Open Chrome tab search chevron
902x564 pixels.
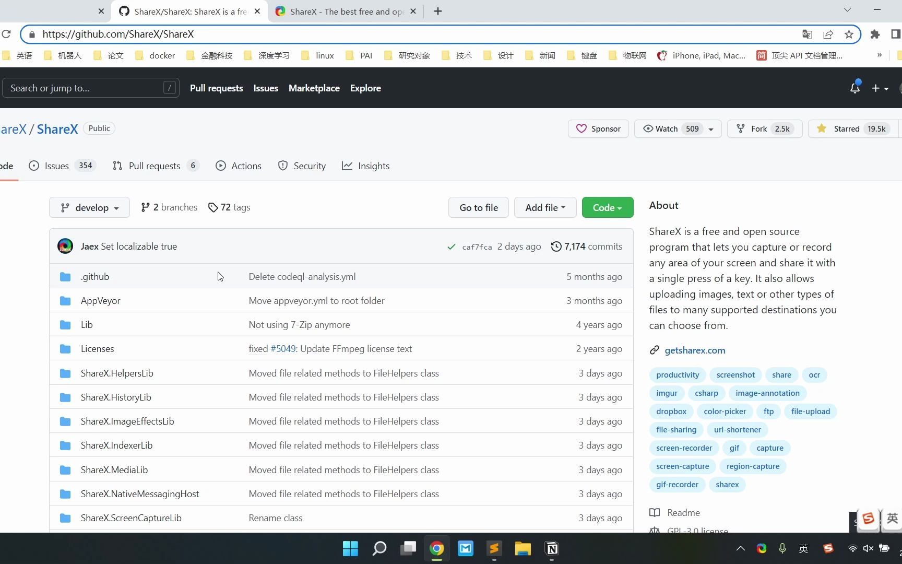coord(847,10)
